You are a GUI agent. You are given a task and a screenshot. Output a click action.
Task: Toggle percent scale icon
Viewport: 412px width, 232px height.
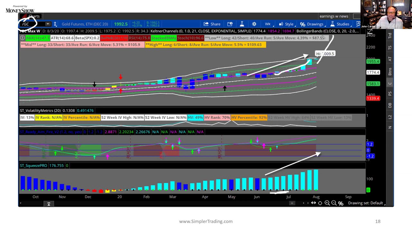(341, 203)
